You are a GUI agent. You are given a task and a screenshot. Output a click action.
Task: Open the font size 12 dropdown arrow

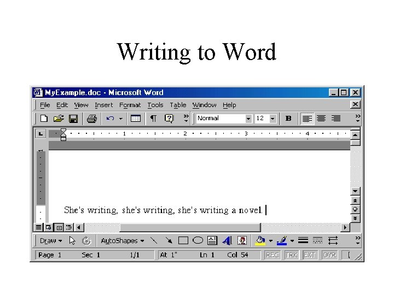pos(273,119)
